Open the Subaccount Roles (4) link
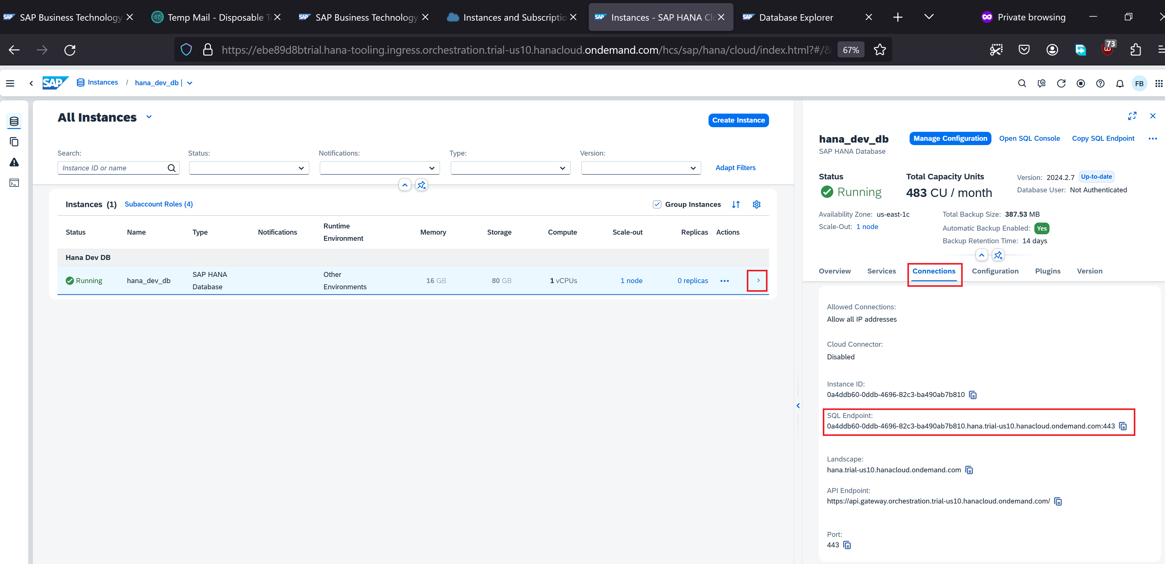Image resolution: width=1165 pixels, height=564 pixels. point(158,204)
